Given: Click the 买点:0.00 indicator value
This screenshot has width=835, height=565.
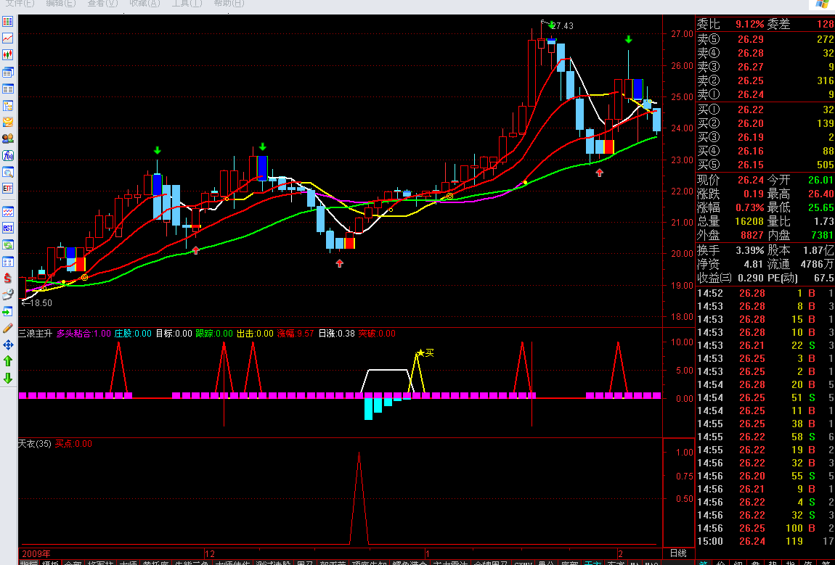Looking at the screenshot, I should pyautogui.click(x=73, y=444).
